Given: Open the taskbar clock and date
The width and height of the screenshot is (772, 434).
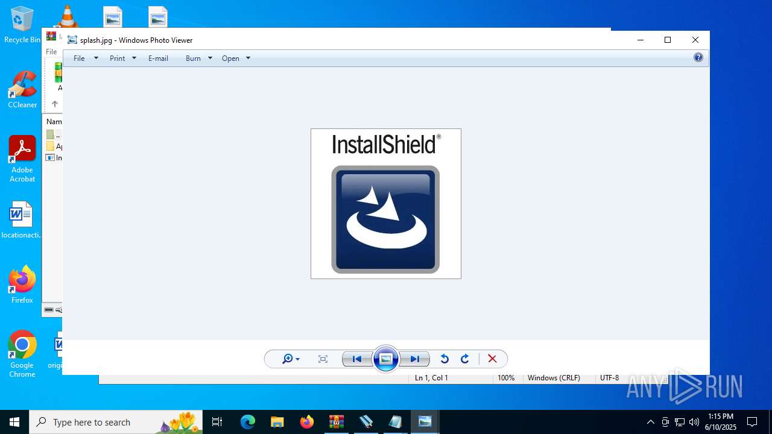Looking at the screenshot, I should click(721, 422).
